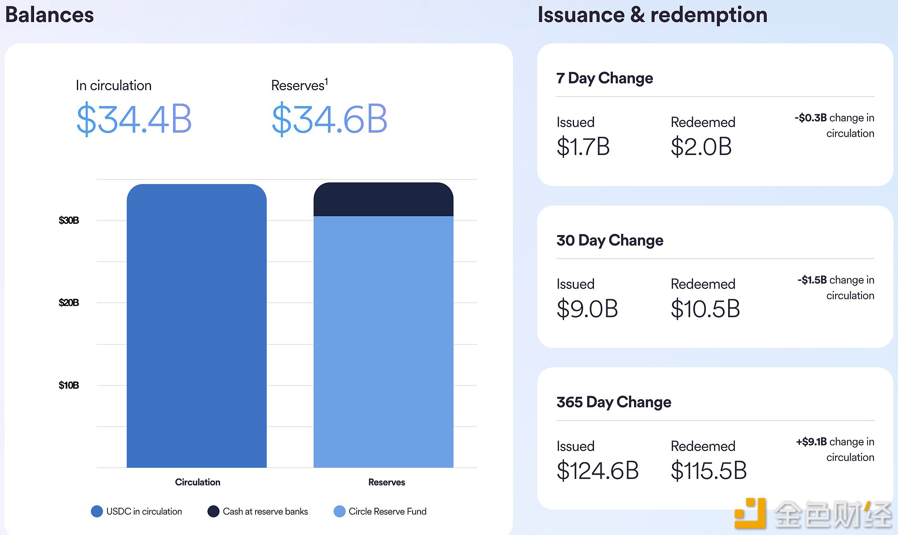The image size is (898, 535).
Task: Click 'Issued' label in 7 Day Change card
Action: click(x=576, y=122)
